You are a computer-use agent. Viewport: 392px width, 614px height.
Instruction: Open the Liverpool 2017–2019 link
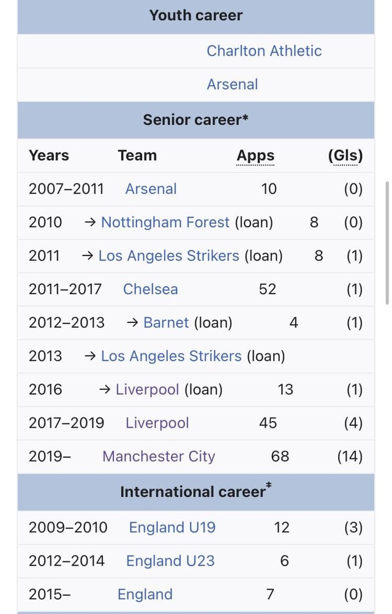[157, 423]
